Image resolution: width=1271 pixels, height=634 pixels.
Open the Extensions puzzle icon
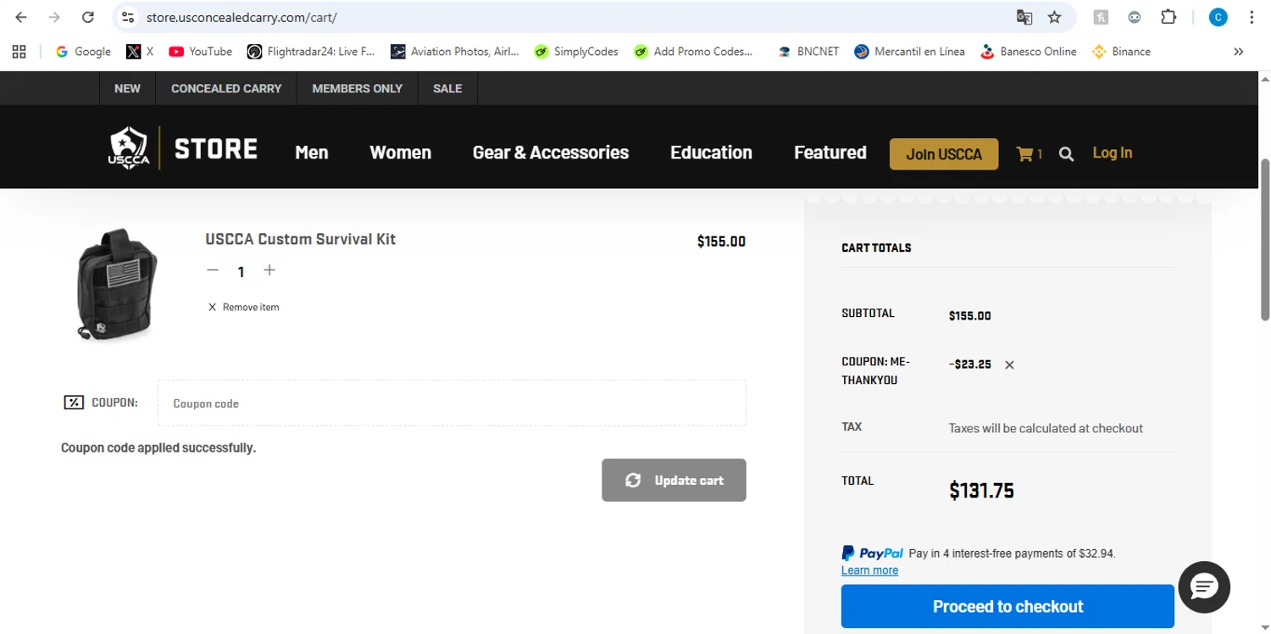tap(1168, 17)
